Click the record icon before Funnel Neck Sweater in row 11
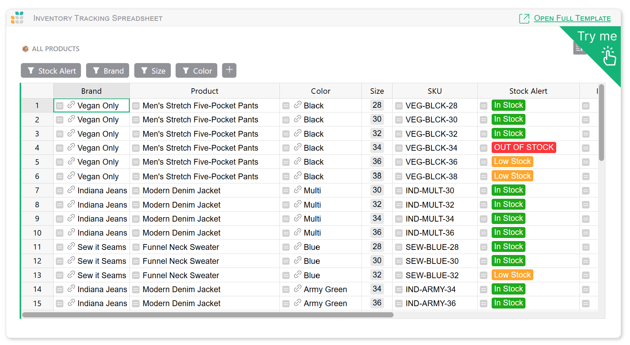This screenshot has width=630, height=345. point(136,247)
